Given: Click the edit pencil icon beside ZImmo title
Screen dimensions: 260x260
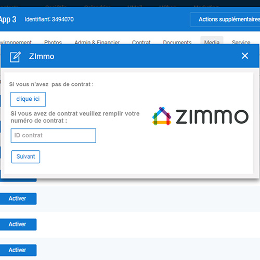Looking at the screenshot, I should tap(15, 57).
